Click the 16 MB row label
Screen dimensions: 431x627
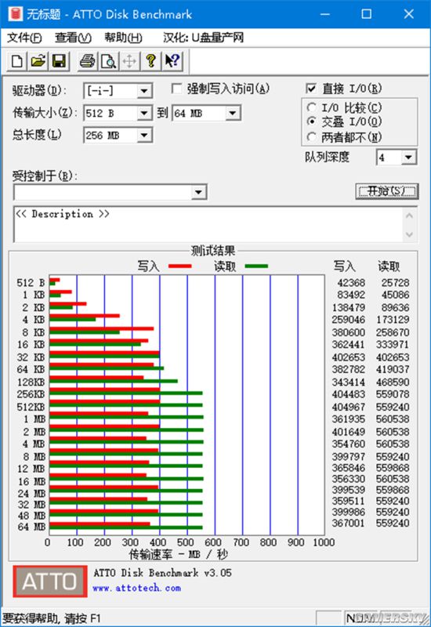(x=31, y=481)
